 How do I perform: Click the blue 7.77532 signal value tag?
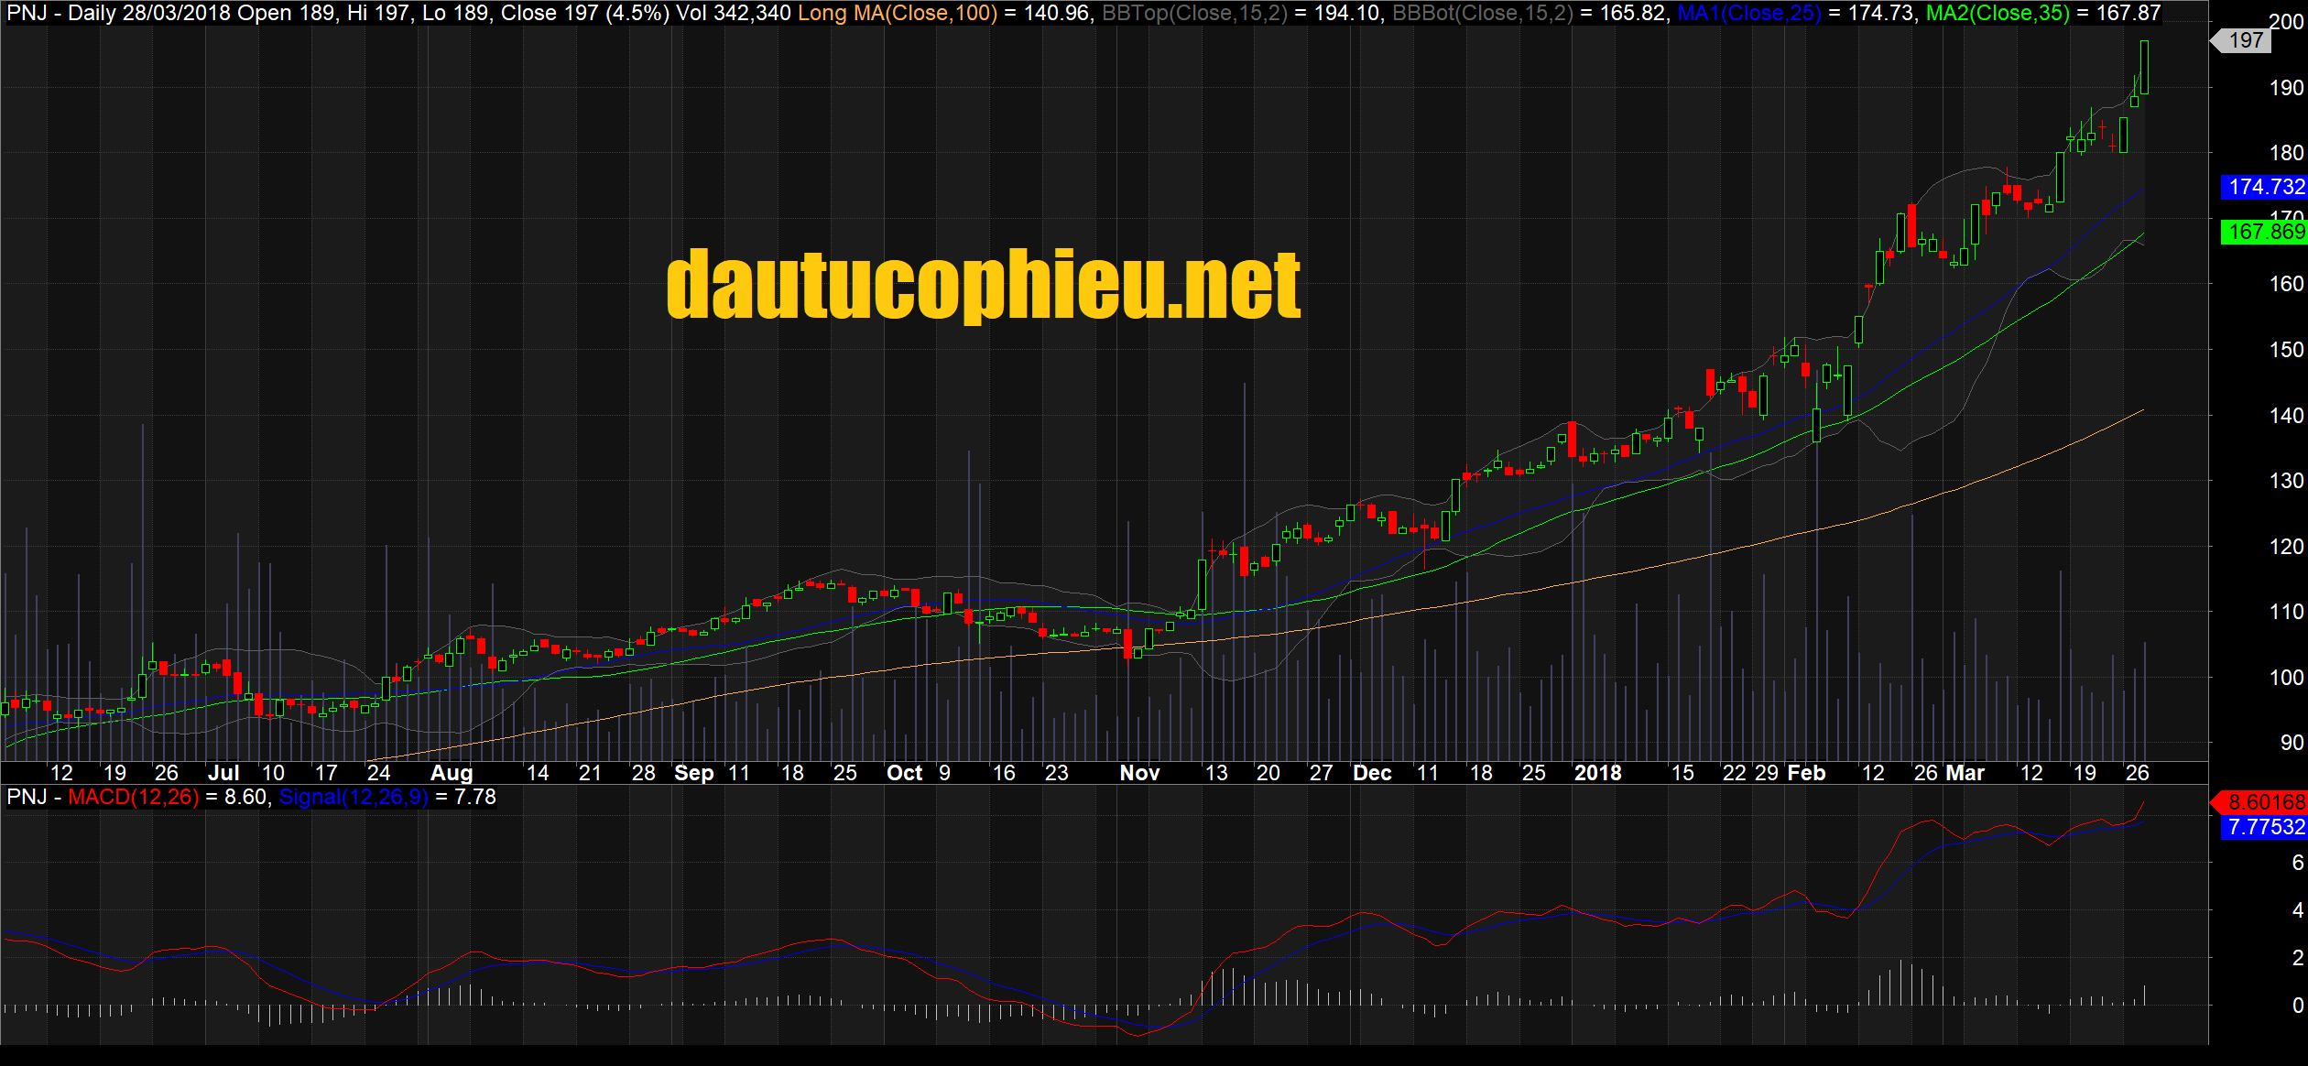[2265, 827]
